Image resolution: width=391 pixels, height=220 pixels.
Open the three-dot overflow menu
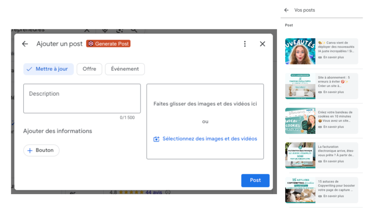click(245, 44)
